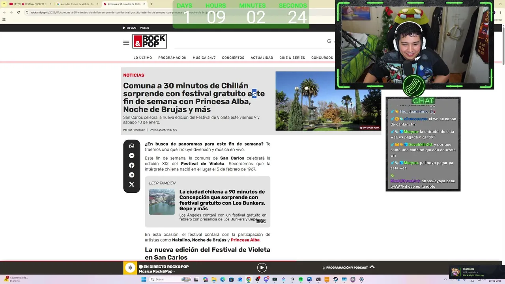The height and width of the screenshot is (284, 505).
Task: Click the taskbar date 10-01-2026
Action: coord(494,281)
